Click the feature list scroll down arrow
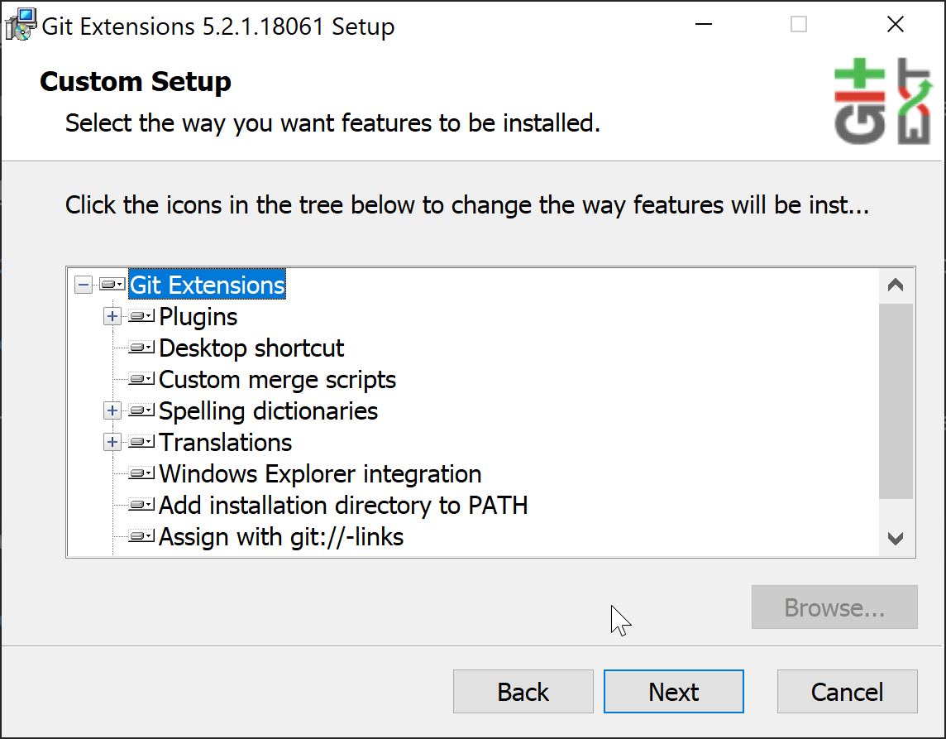The width and height of the screenshot is (946, 739). [896, 539]
